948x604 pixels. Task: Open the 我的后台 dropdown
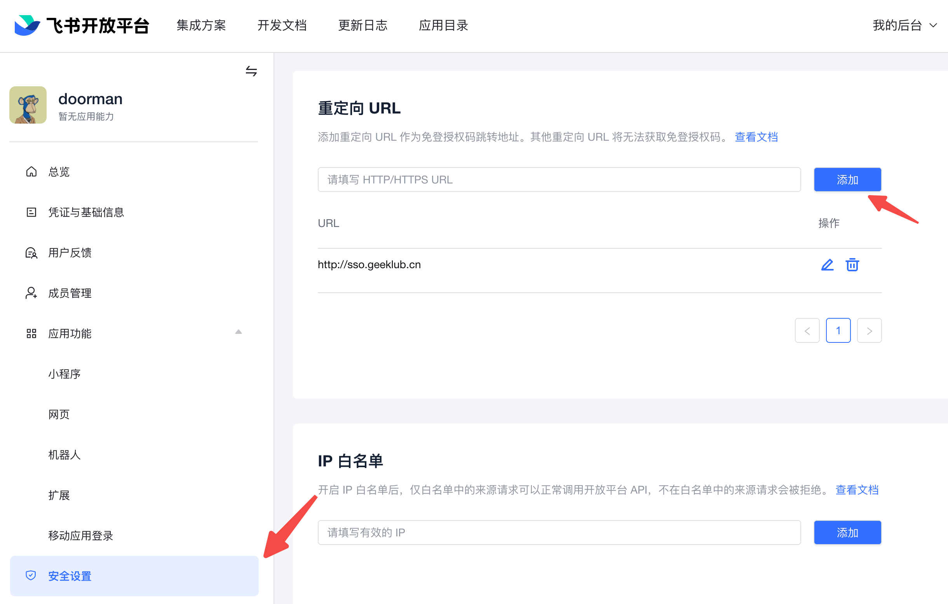[x=904, y=25]
